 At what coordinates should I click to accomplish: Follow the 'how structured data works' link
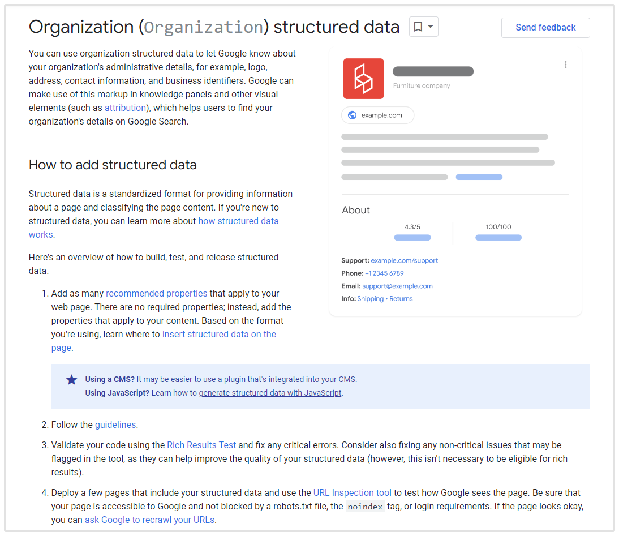[238, 221]
